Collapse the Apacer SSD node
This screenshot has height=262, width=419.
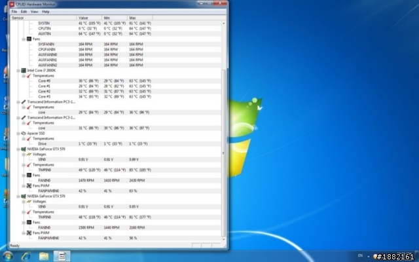click(18, 134)
